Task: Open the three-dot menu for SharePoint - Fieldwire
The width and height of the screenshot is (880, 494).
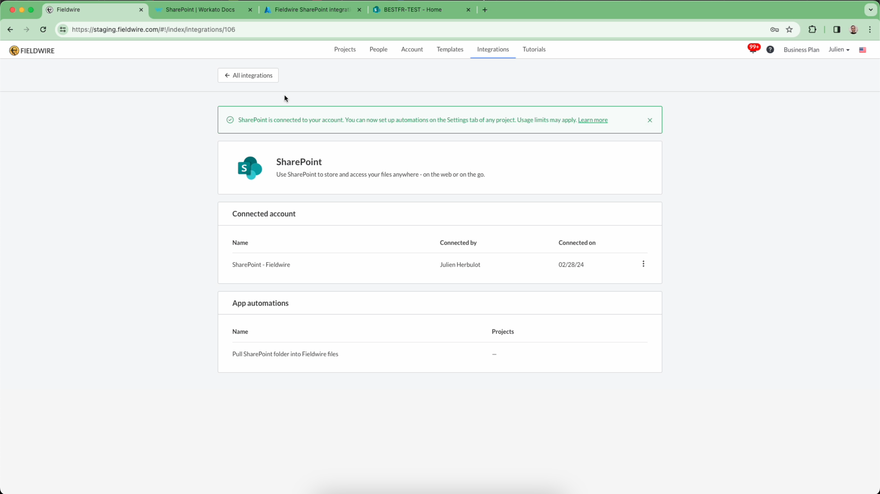Action: [643, 264]
